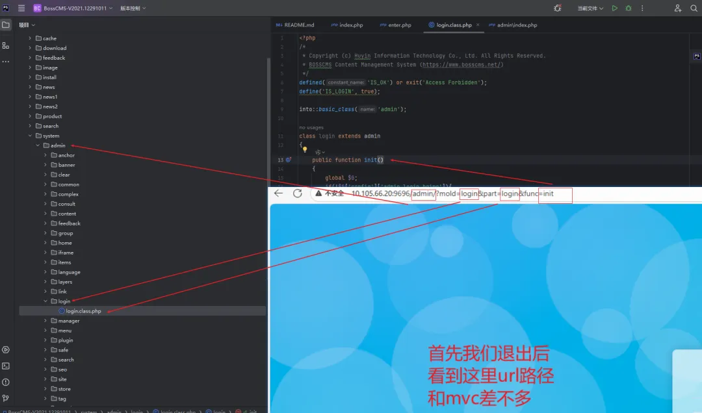
Task: Collapse the login folder
Action: [45, 301]
